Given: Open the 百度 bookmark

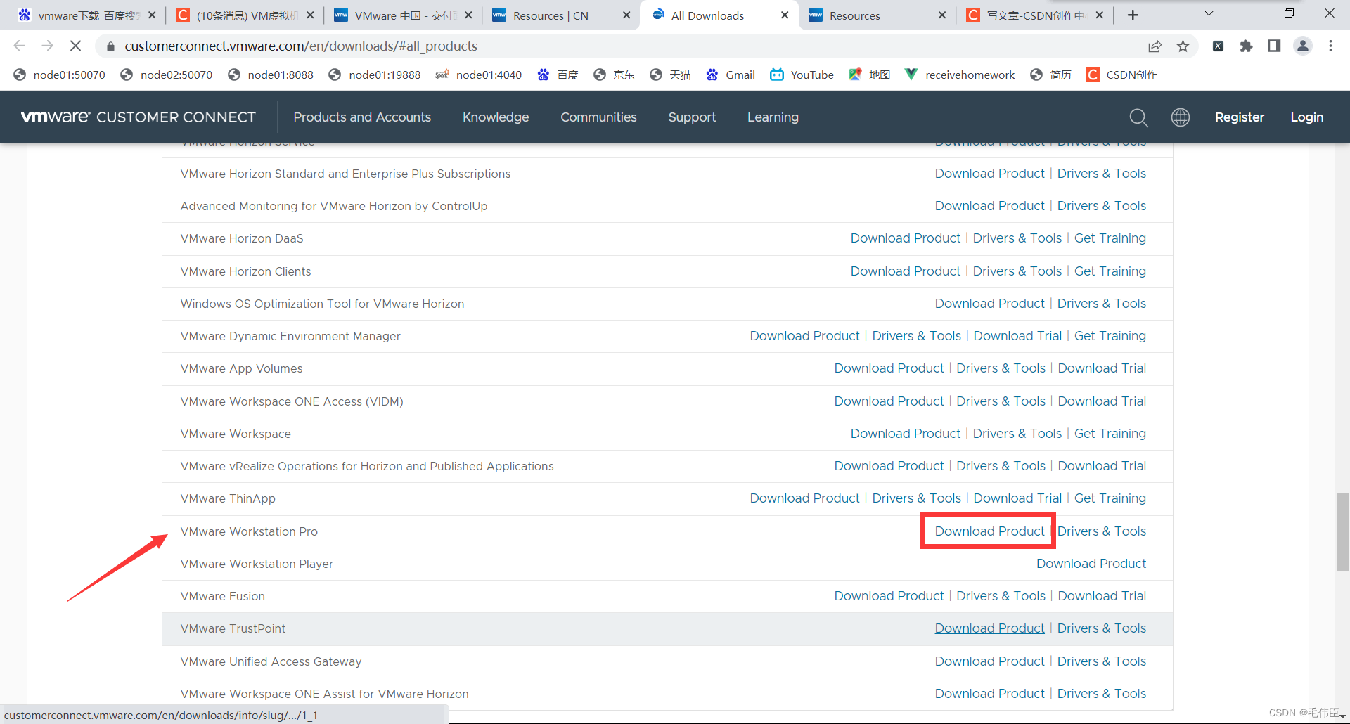Looking at the screenshot, I should coord(558,75).
